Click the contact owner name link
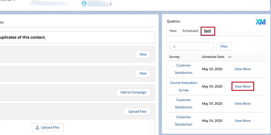 [x=98, y=3]
